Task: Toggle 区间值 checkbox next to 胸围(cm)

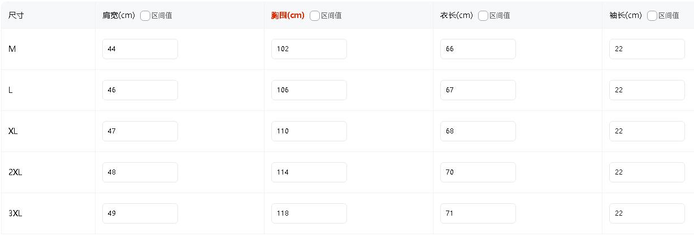Action: [315, 16]
